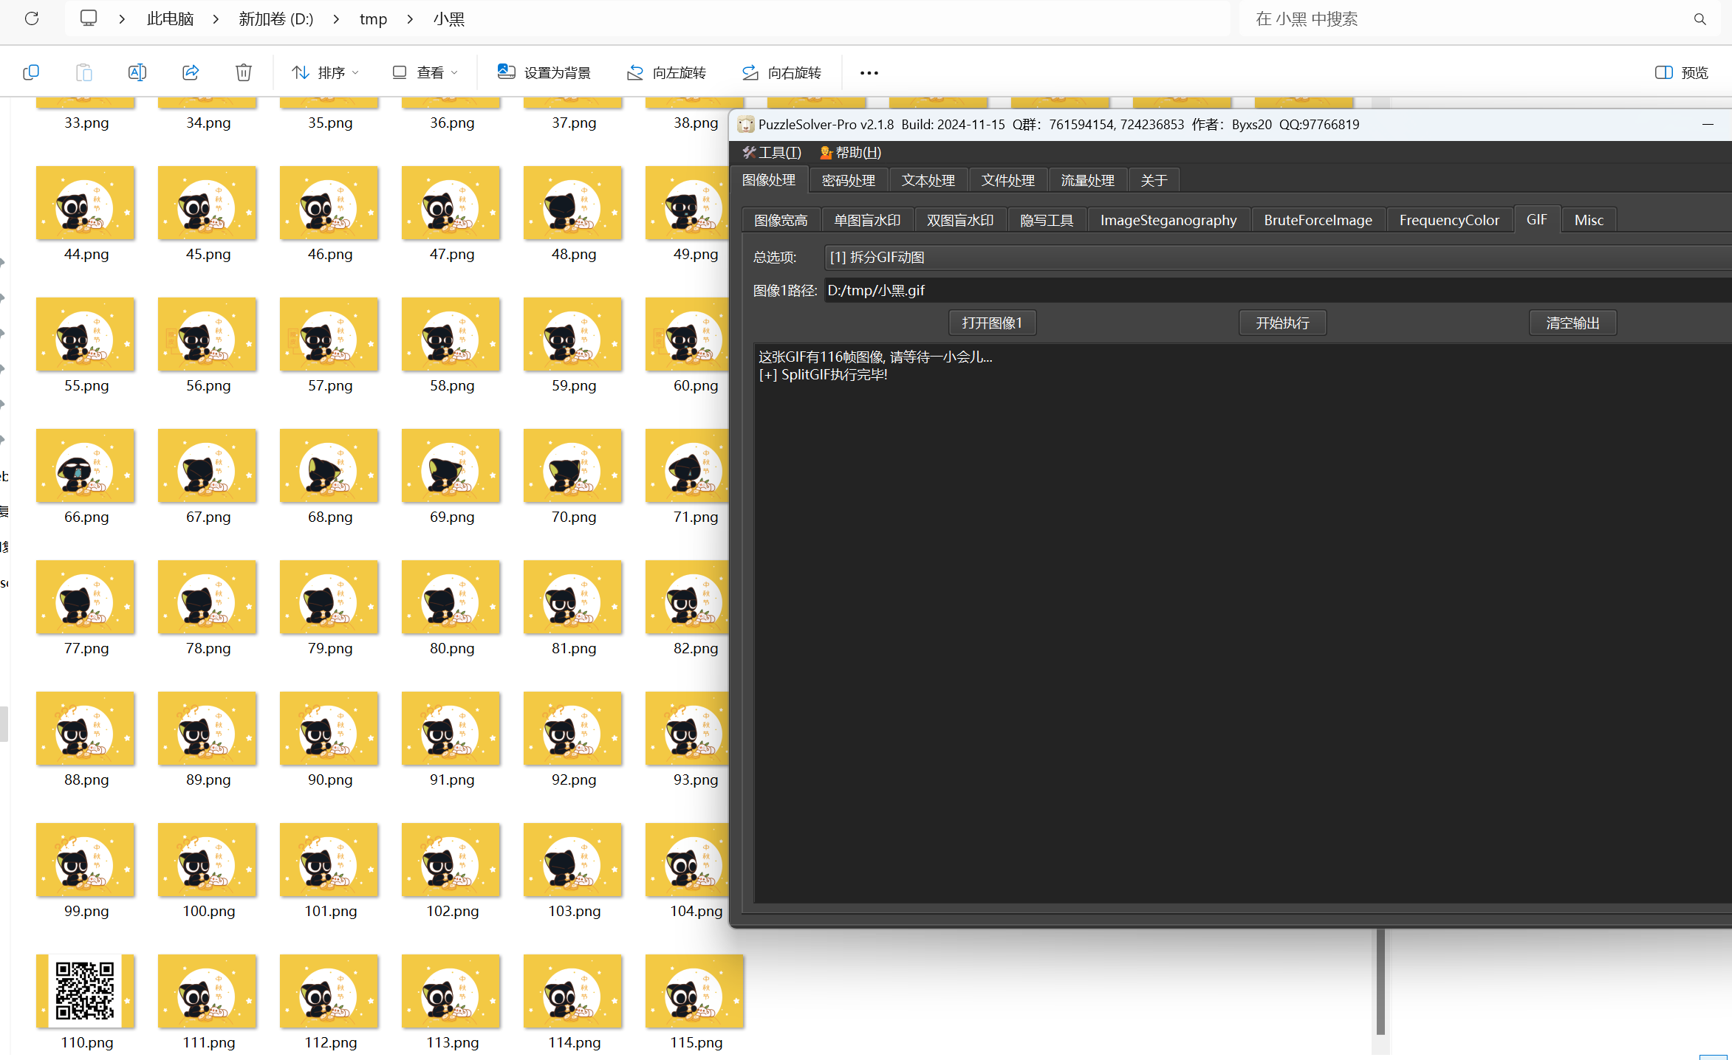Minimize the PuzzleSolver-Pro window

pyautogui.click(x=1708, y=124)
